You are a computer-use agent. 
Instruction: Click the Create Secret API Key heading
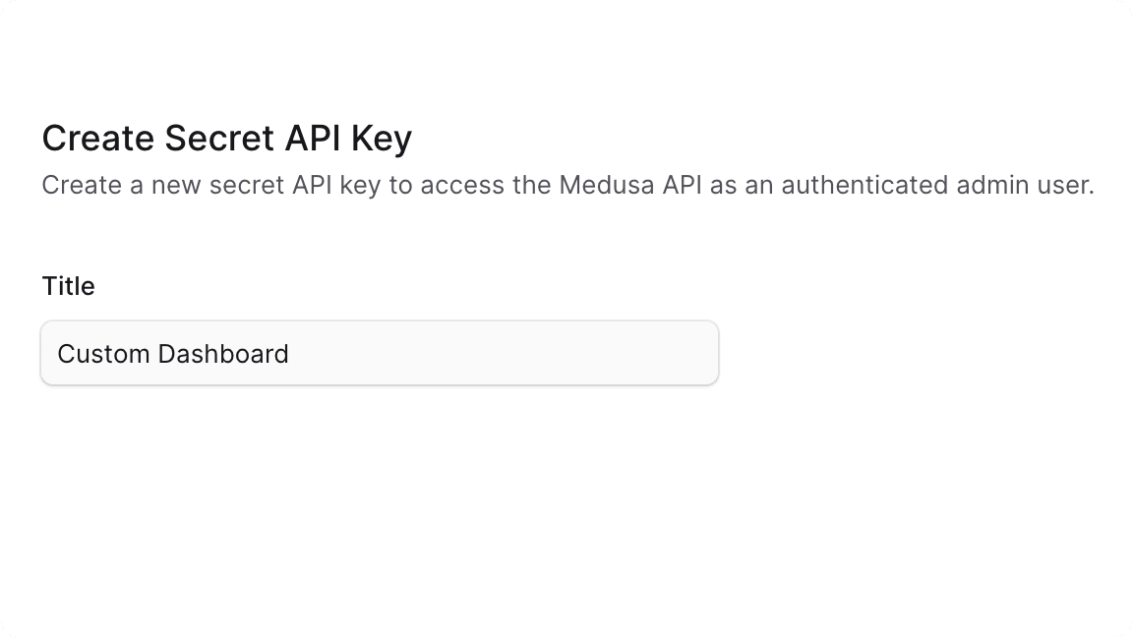[x=226, y=139]
